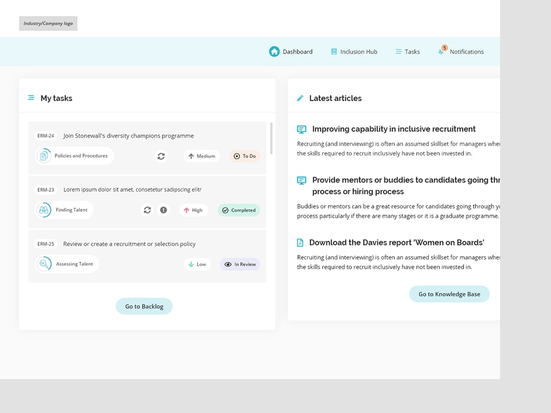Click the Dashboard home icon

[x=274, y=51]
